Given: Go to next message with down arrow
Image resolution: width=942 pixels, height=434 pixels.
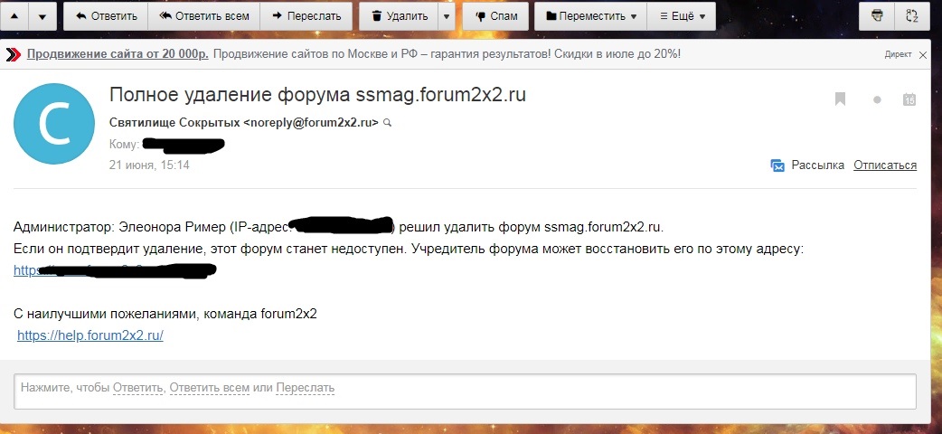Looking at the screenshot, I should pos(42,16).
